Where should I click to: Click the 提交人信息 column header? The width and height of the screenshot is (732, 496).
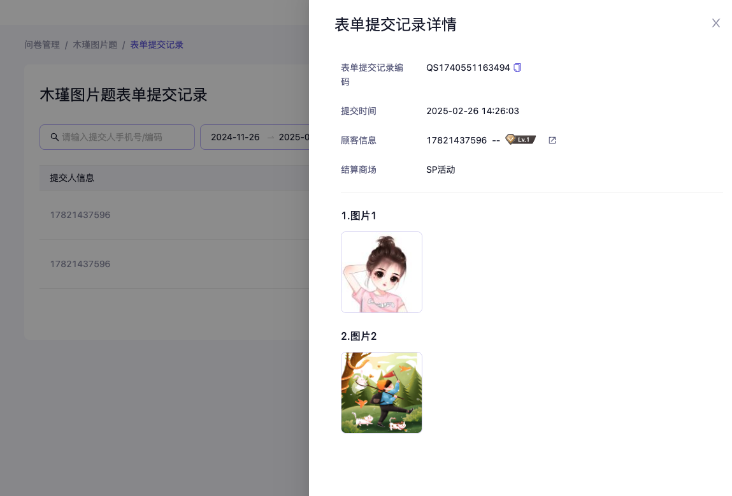72,178
